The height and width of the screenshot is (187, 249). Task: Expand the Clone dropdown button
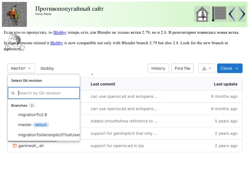pyautogui.click(x=230, y=68)
